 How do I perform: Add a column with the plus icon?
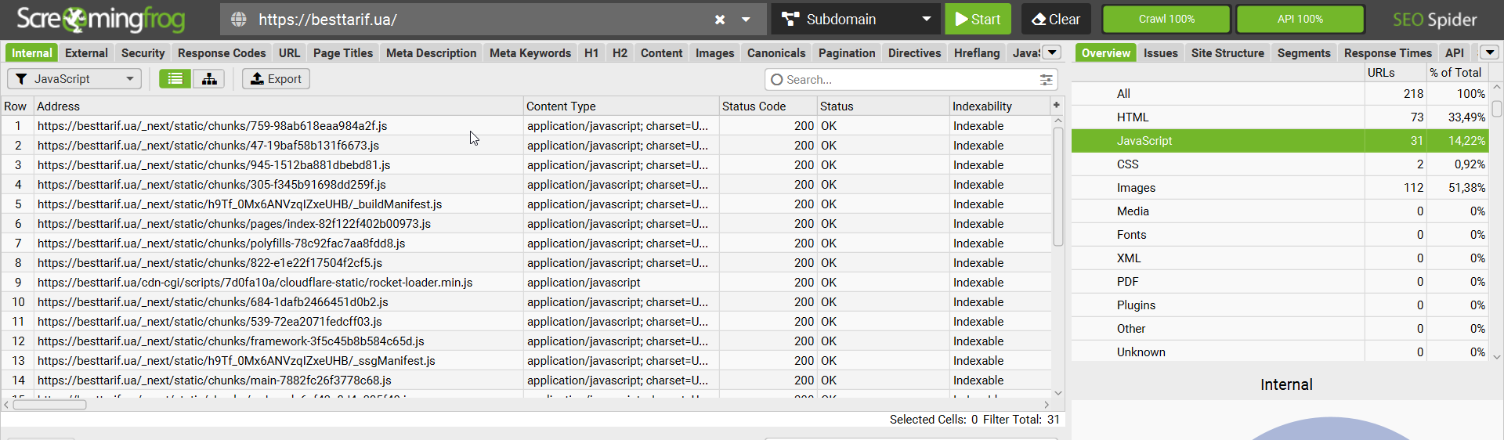[1056, 105]
